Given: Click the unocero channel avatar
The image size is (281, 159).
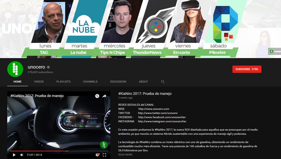Looking at the screenshot, I should point(15,69).
